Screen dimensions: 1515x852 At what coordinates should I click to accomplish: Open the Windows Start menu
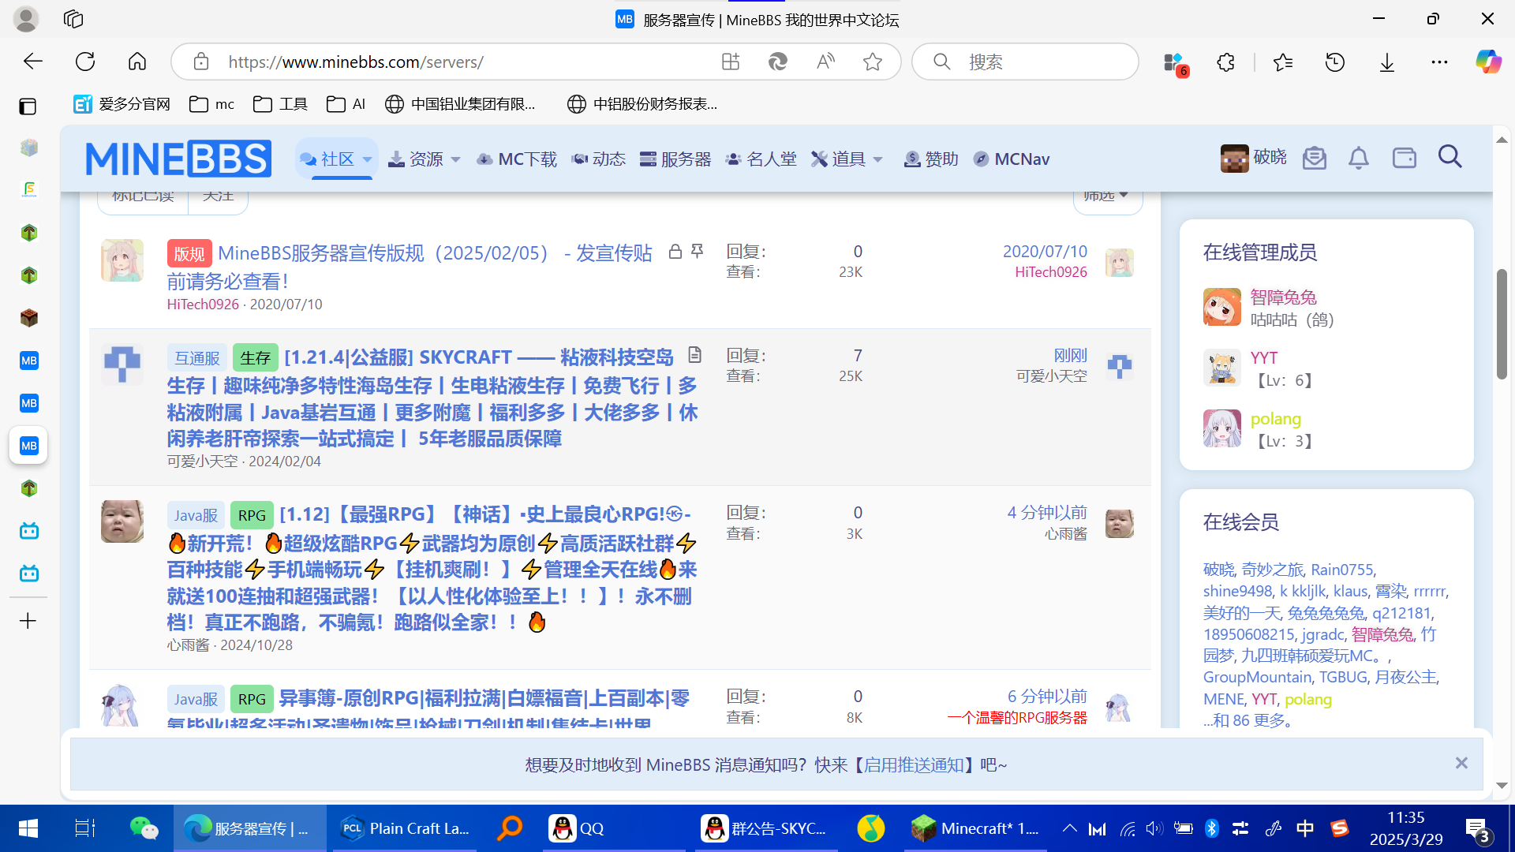tap(28, 828)
